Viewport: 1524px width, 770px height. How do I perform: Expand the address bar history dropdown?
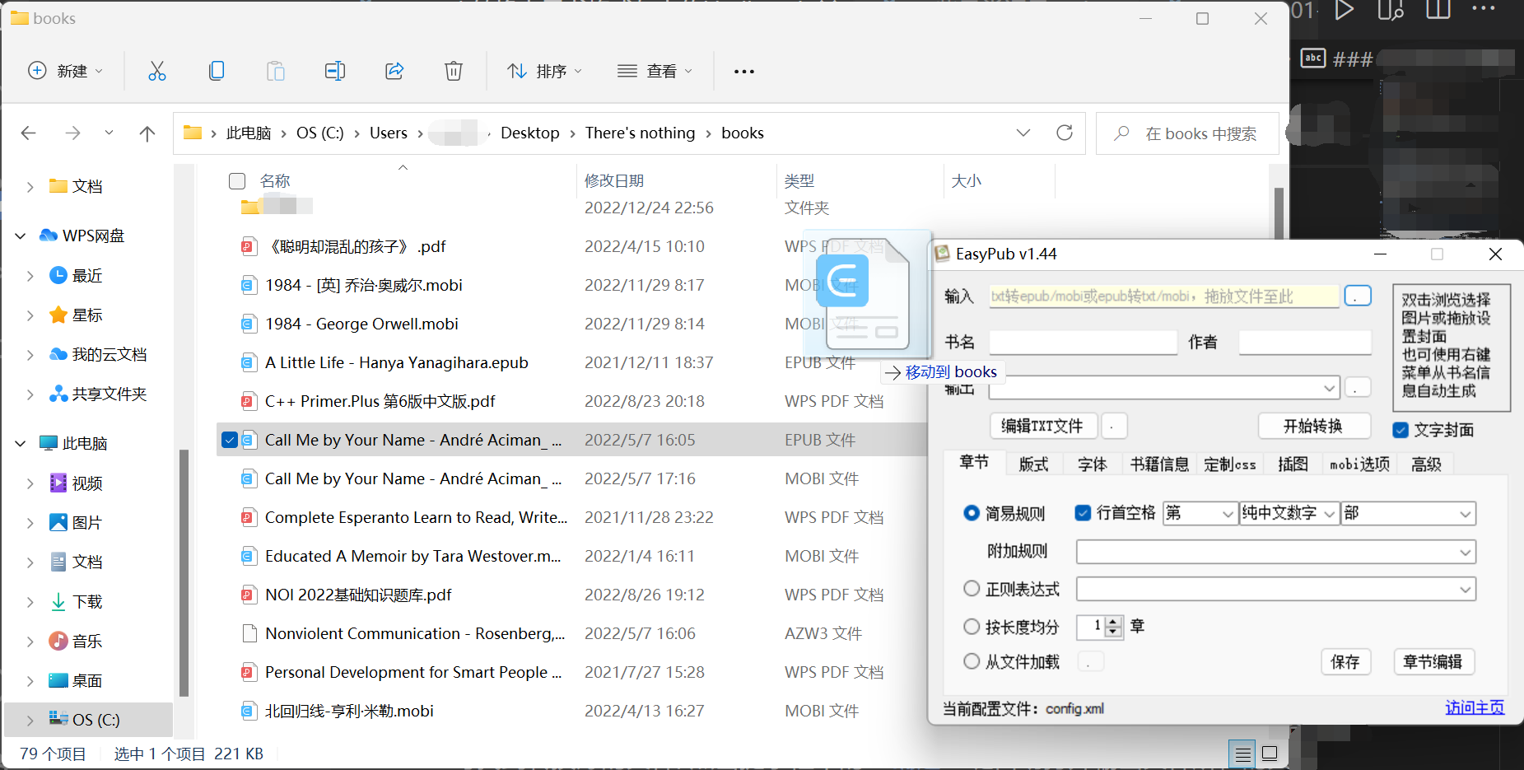tap(1023, 133)
